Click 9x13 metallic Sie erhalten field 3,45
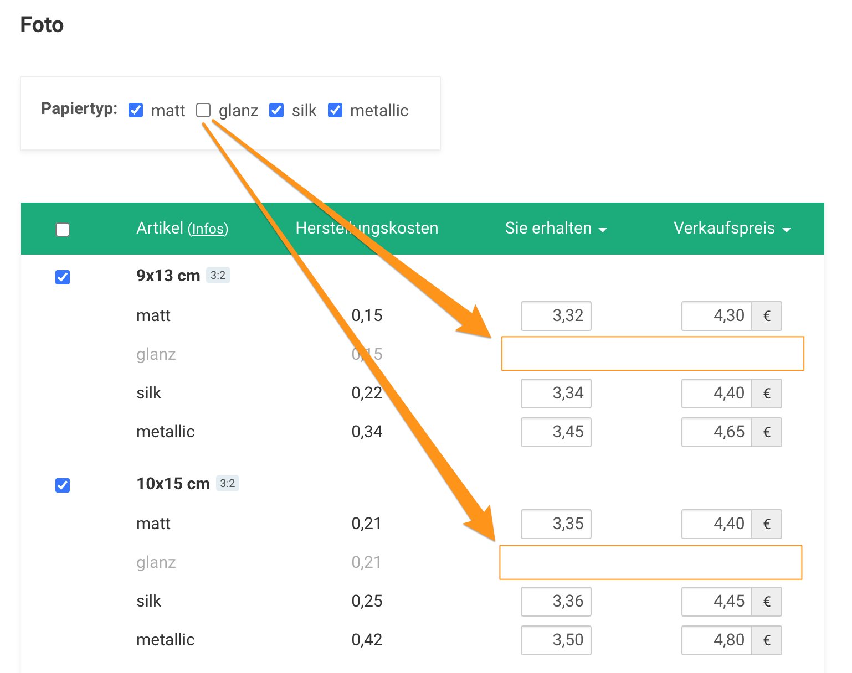Image resolution: width=852 pixels, height=673 pixels. (556, 432)
